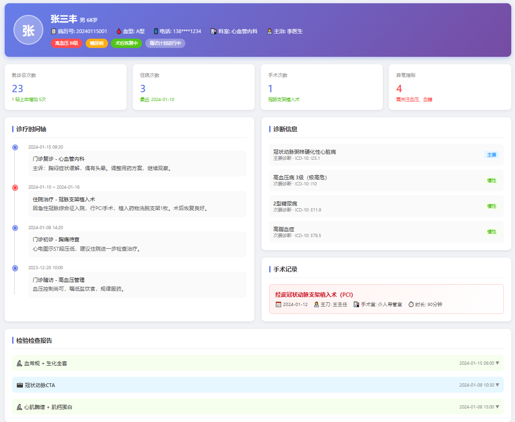Screen dimensions: 515x422
Task: Click the record number 20240115001
Action: tap(92, 31)
